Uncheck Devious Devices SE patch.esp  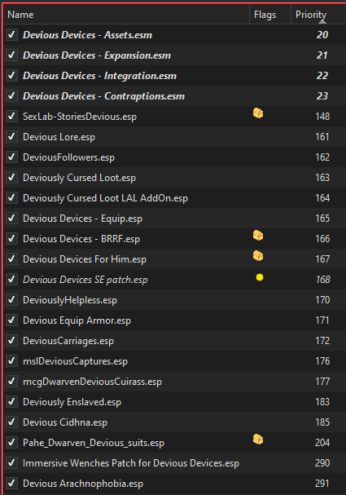click(x=11, y=280)
